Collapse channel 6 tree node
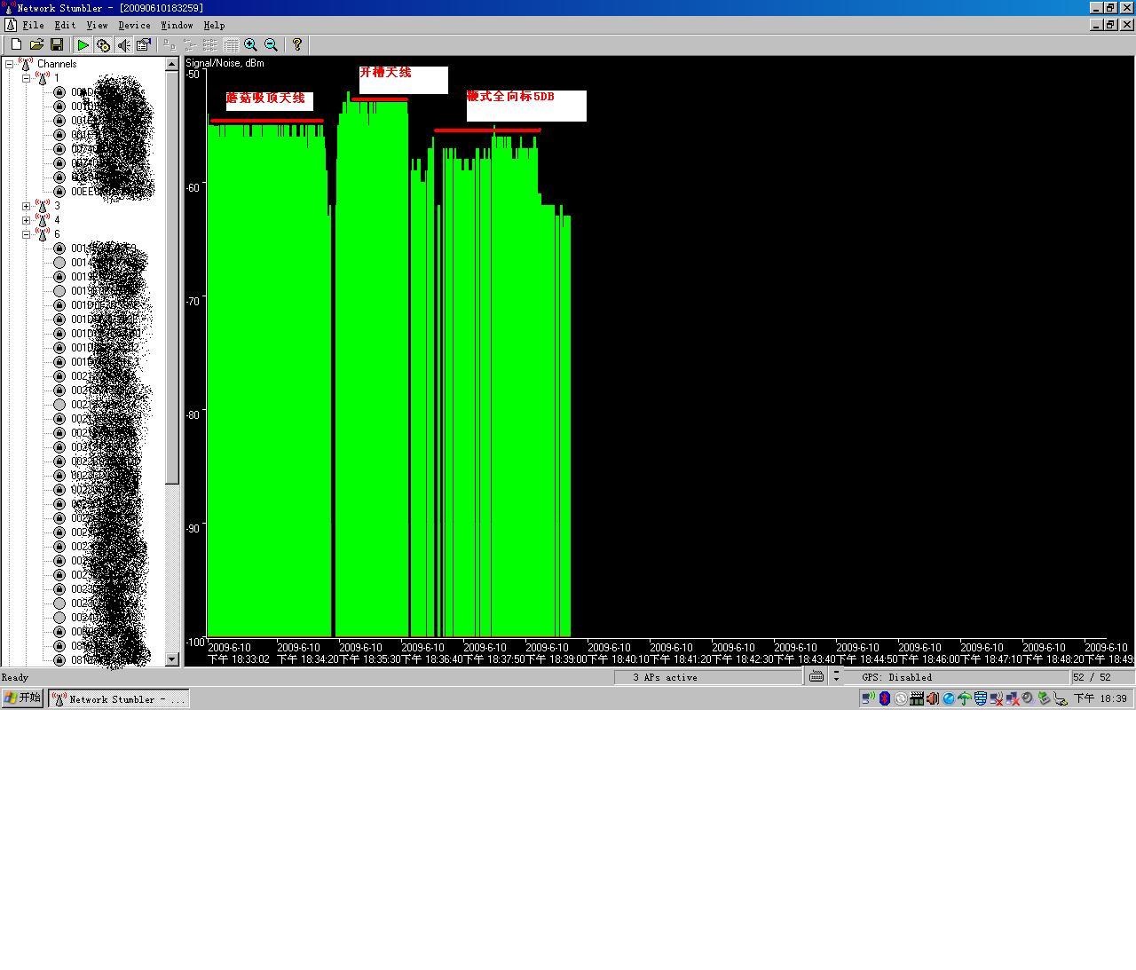 coord(26,234)
